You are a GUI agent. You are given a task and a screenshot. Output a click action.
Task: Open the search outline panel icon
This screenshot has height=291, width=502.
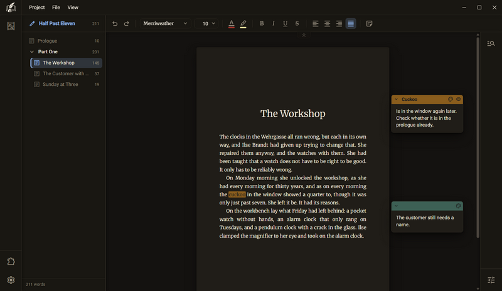tap(491, 43)
